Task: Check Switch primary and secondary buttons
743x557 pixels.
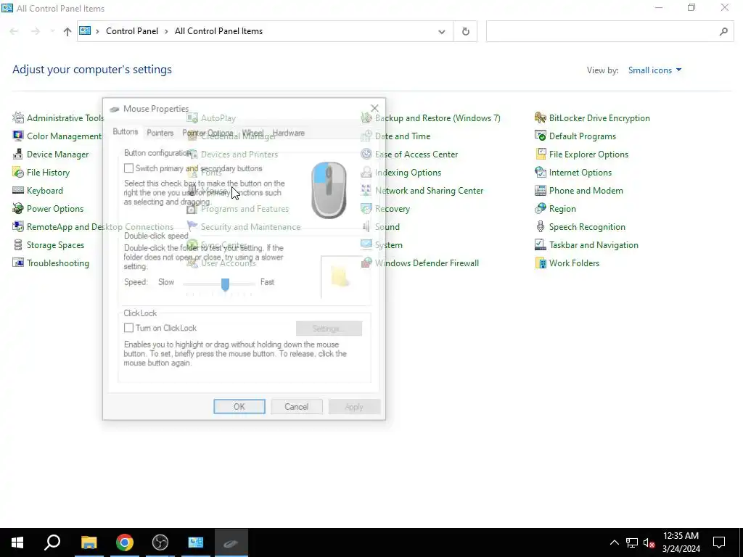Action: pos(128,168)
